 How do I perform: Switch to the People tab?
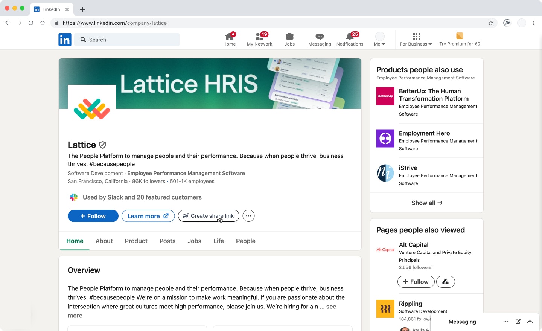coord(246,241)
